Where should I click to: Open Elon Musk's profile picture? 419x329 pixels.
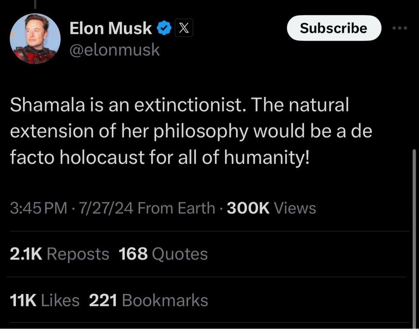(35, 39)
